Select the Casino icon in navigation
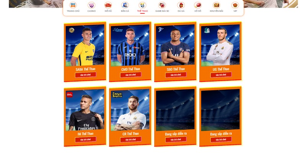This screenshot has width=306, height=153. pyautogui.click(x=91, y=5)
